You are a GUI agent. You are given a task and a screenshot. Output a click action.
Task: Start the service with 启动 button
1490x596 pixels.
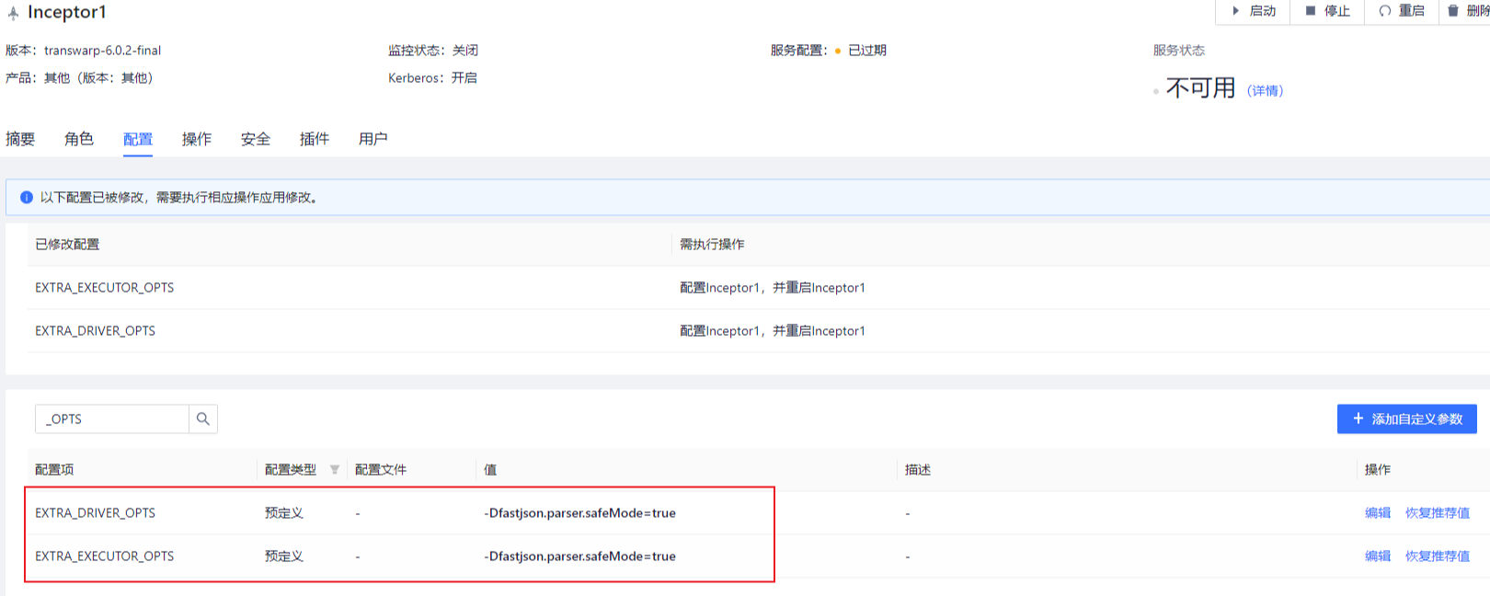[x=1254, y=11]
